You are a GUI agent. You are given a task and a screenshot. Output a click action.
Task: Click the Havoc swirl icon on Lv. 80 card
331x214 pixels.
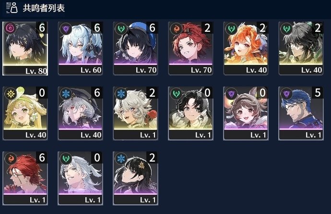tap(10, 28)
